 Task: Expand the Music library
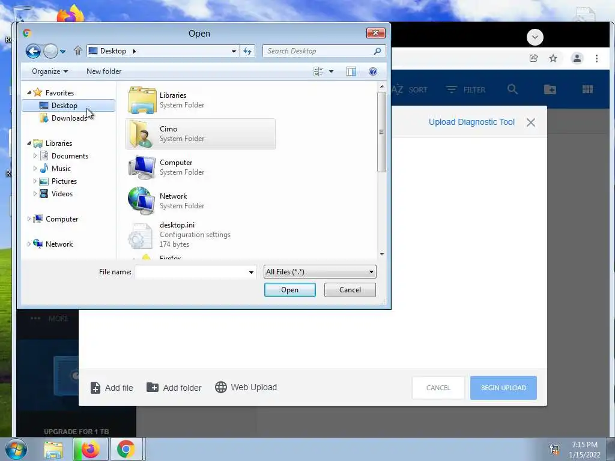pyautogui.click(x=35, y=169)
